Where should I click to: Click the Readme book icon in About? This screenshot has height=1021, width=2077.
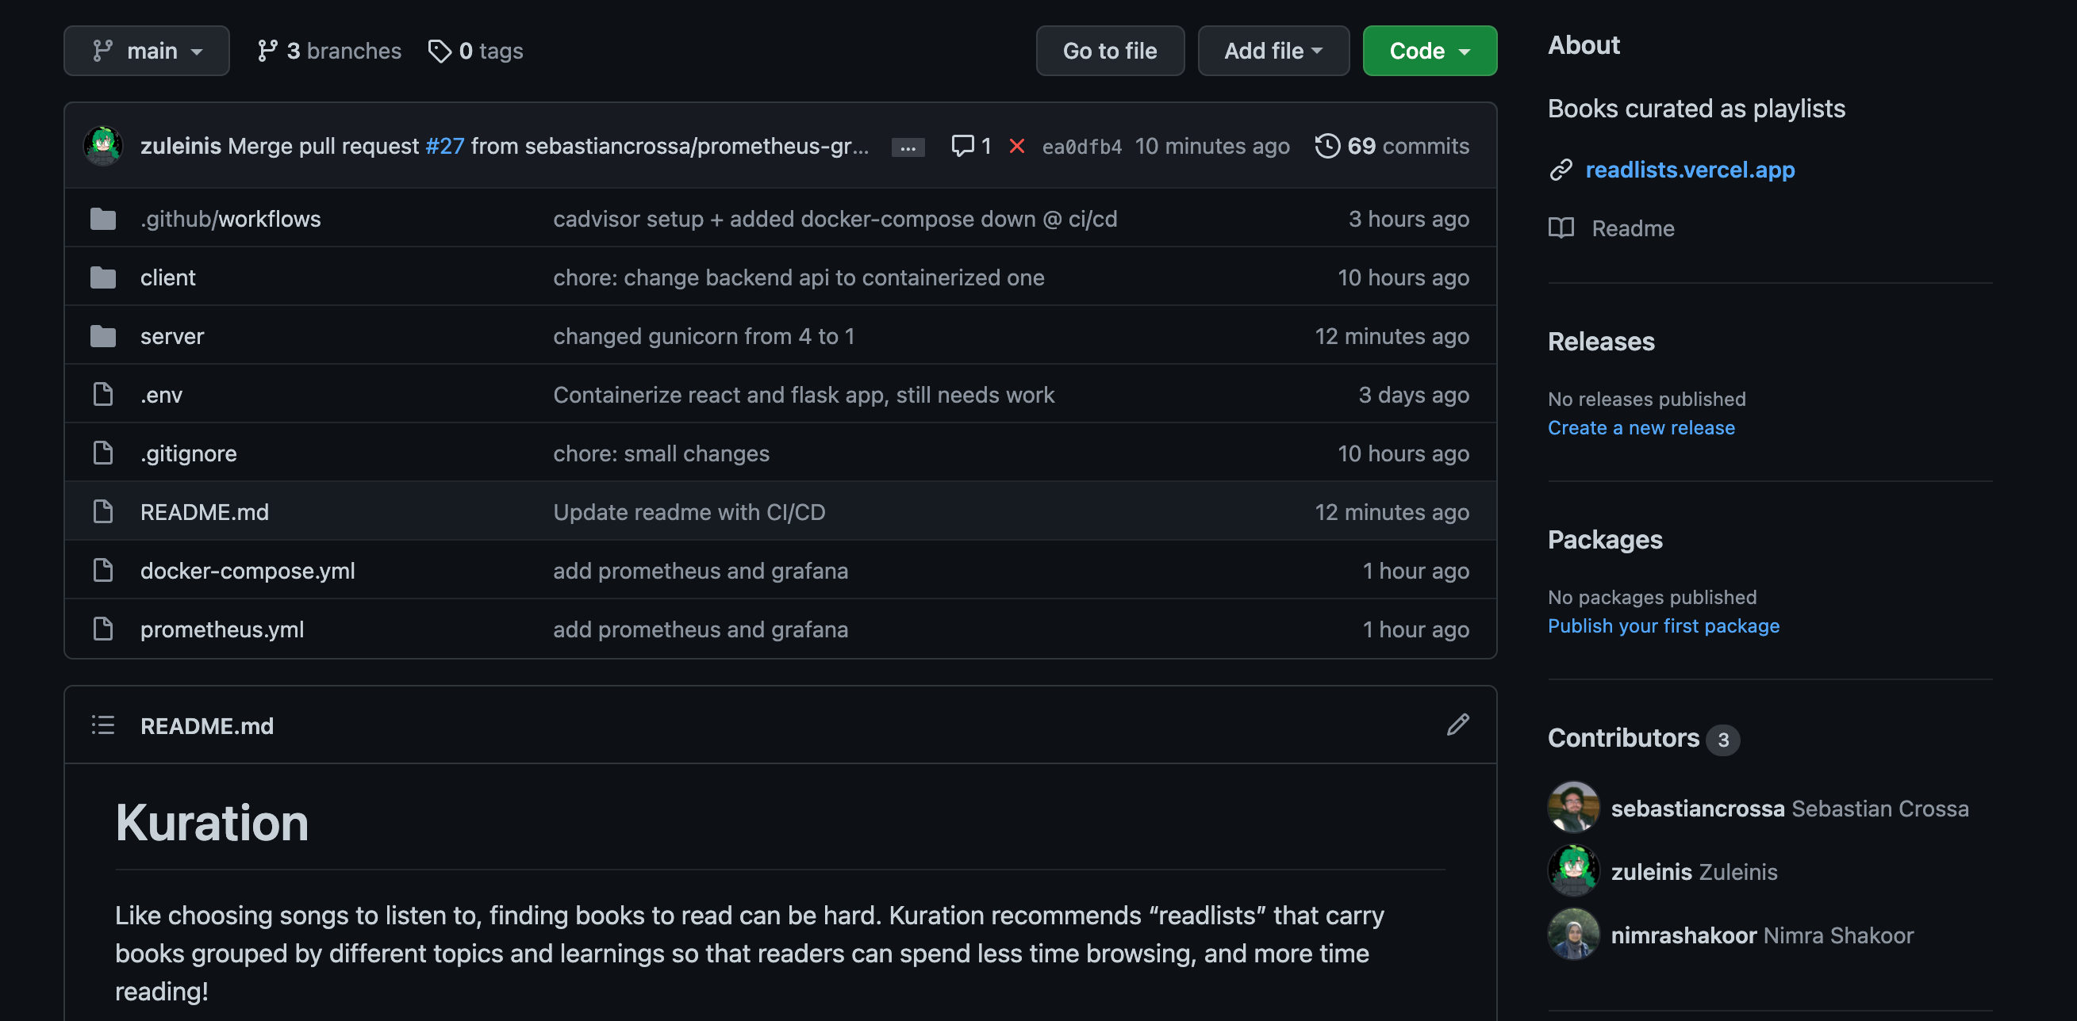[1561, 228]
